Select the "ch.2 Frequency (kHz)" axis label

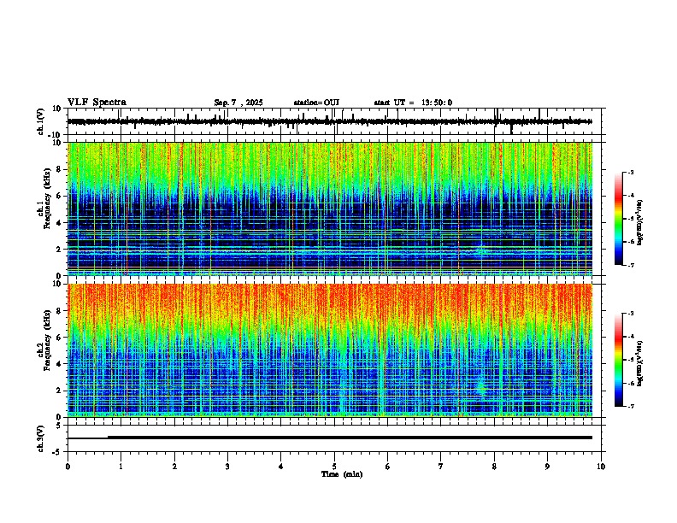pyautogui.click(x=44, y=339)
